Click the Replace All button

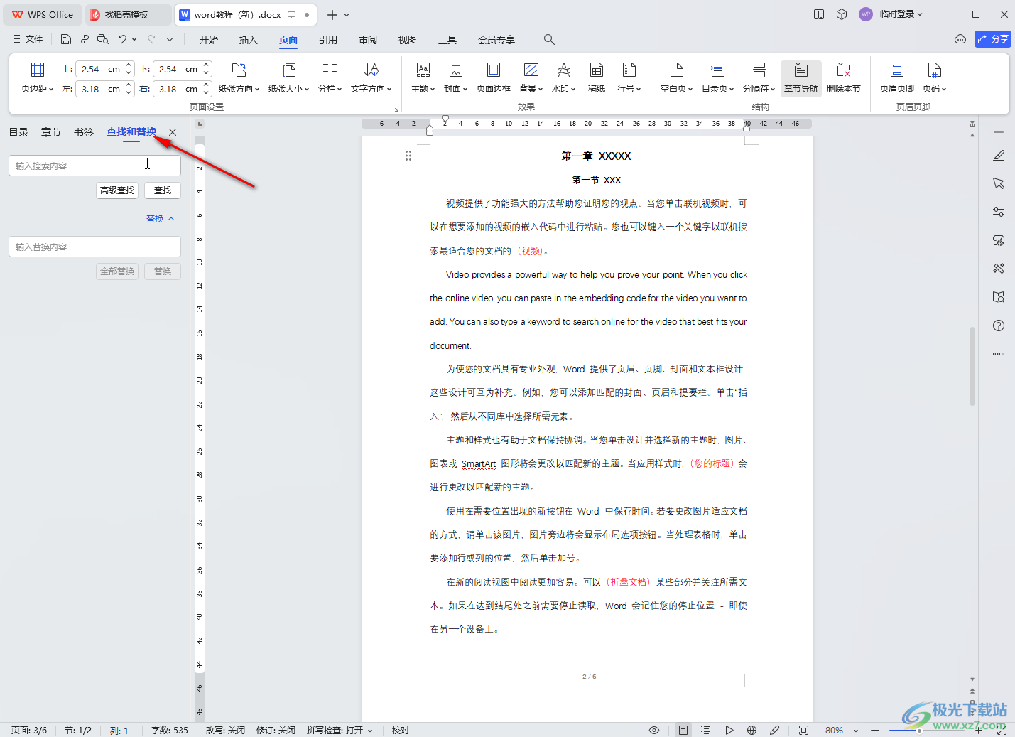(x=117, y=271)
